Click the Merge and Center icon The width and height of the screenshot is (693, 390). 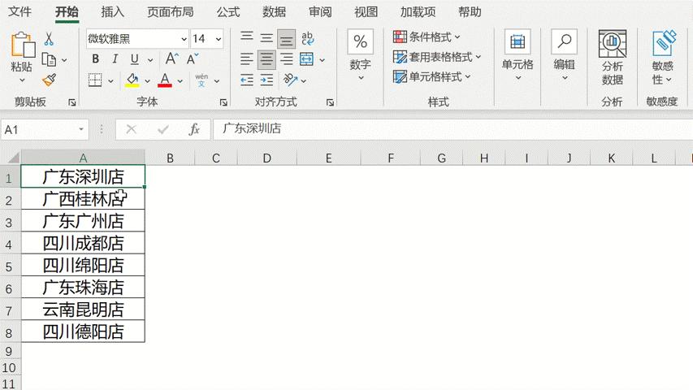coord(307,59)
